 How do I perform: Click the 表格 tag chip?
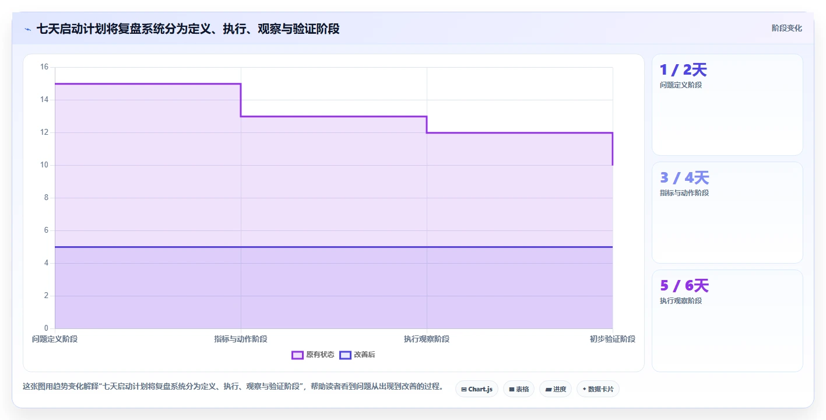coord(518,389)
